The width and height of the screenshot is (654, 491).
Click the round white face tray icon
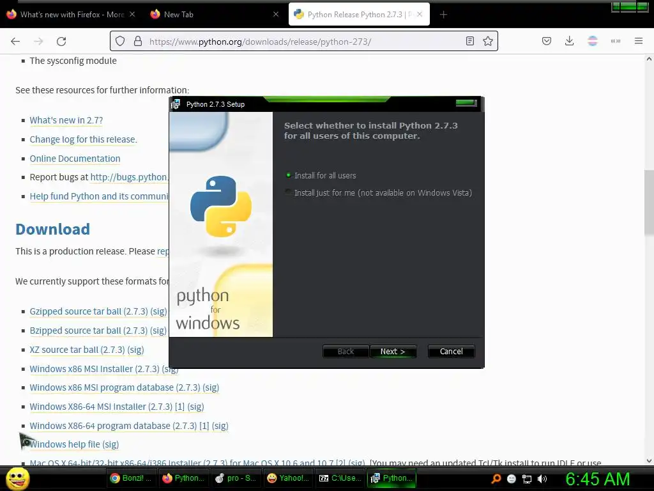click(512, 479)
